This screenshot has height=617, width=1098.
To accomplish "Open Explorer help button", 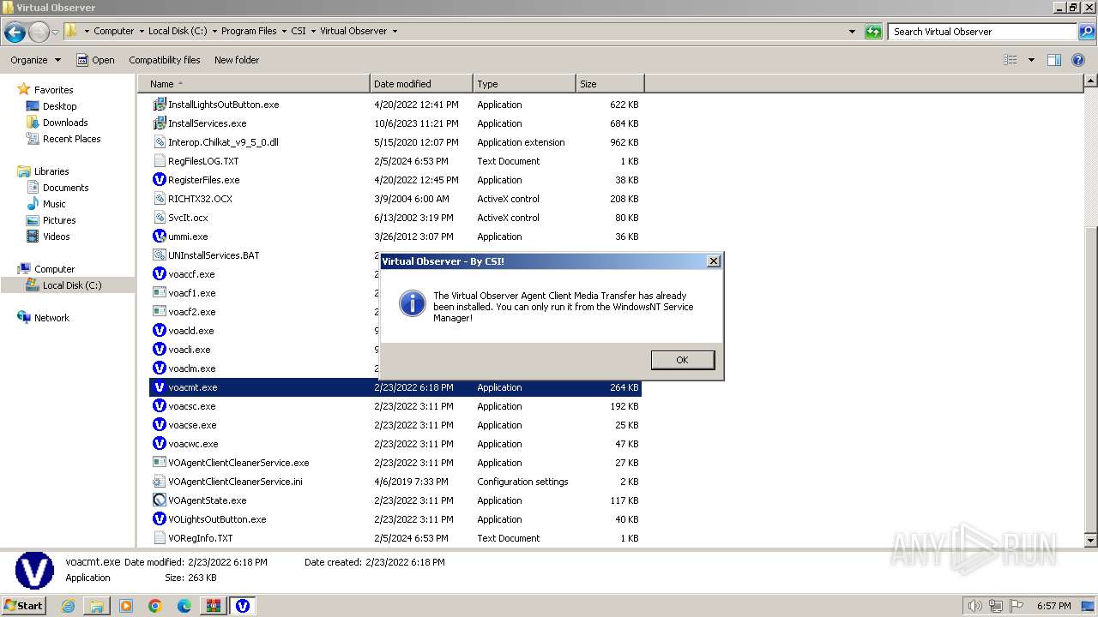I will [1079, 60].
